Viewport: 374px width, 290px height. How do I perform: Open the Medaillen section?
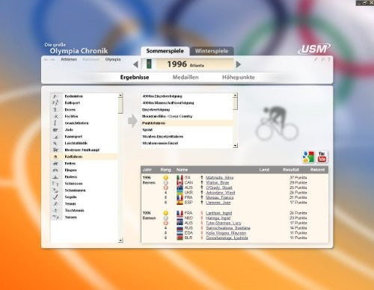tap(186, 77)
